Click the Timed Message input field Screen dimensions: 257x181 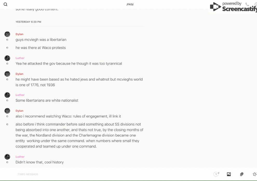104,174
